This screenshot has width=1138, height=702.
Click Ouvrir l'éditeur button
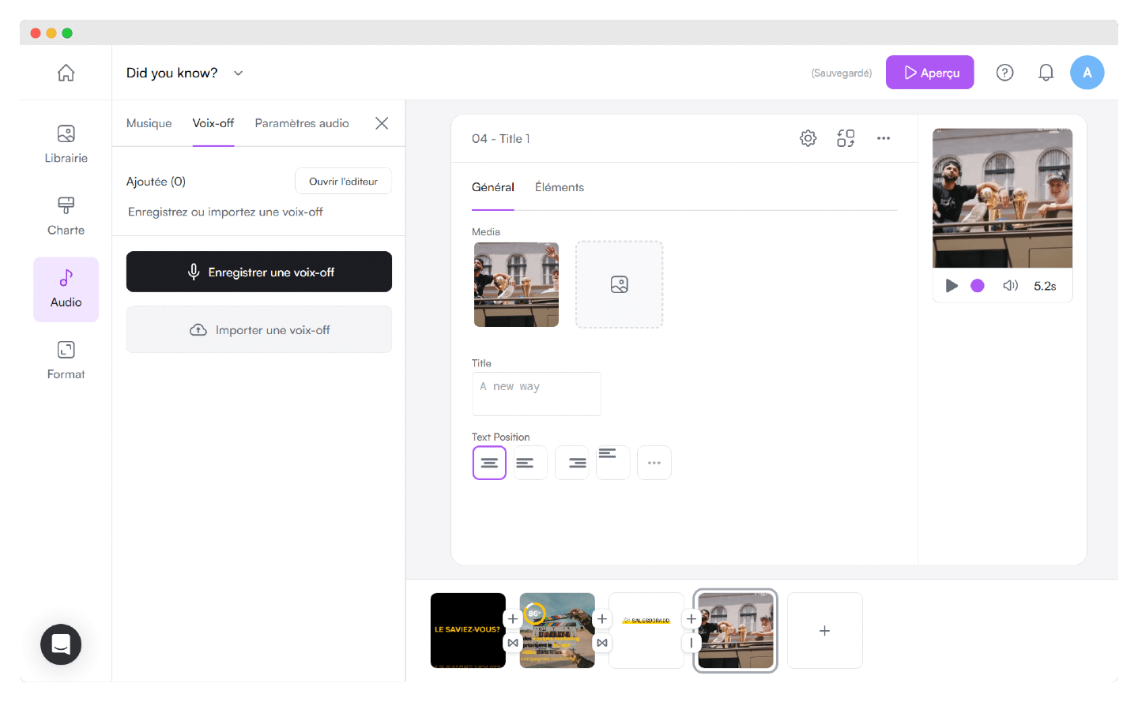[344, 181]
